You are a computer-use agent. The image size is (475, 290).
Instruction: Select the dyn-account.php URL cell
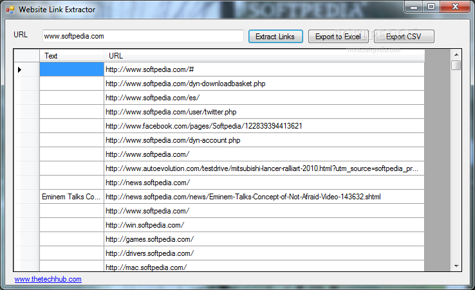coord(264,140)
